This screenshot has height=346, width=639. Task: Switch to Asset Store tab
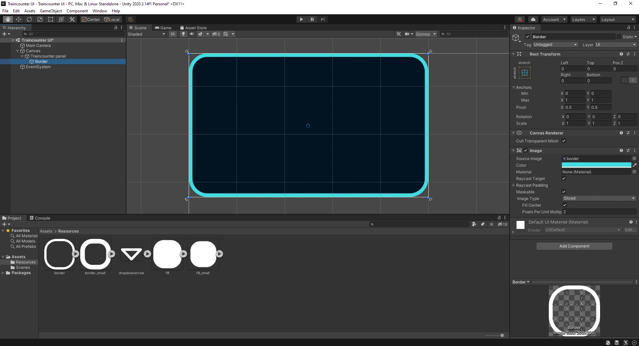pos(193,28)
